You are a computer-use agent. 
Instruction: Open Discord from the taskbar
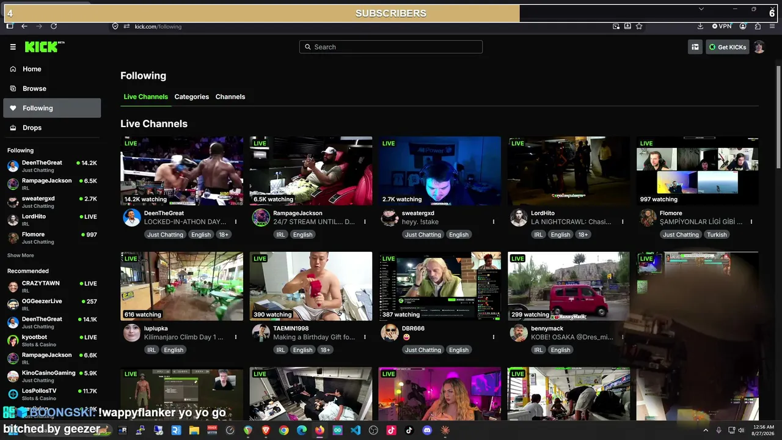(x=427, y=430)
